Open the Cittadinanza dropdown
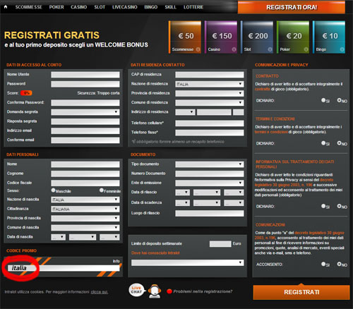Viewport: 353px width, 309px height. [85, 209]
